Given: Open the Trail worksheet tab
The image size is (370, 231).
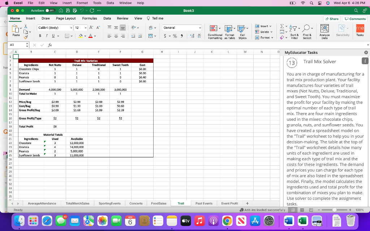Looking at the screenshot, I should 180,203.
